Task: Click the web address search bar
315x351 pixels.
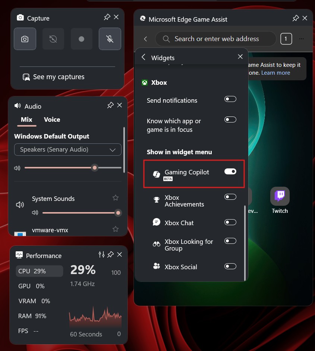Action: point(215,39)
